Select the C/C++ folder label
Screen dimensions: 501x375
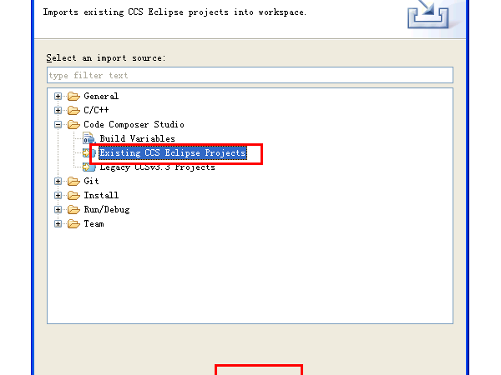[x=95, y=110]
